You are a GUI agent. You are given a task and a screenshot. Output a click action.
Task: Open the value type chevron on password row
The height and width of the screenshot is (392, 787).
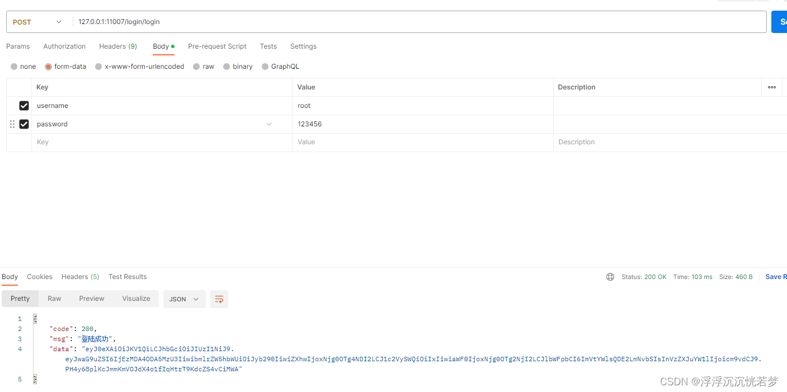coord(269,124)
